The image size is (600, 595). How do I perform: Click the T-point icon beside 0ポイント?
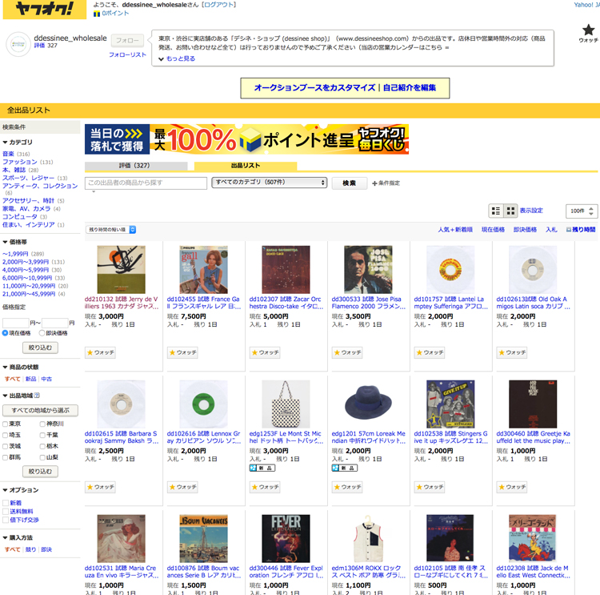(x=97, y=14)
